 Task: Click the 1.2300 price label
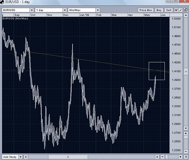176,150
